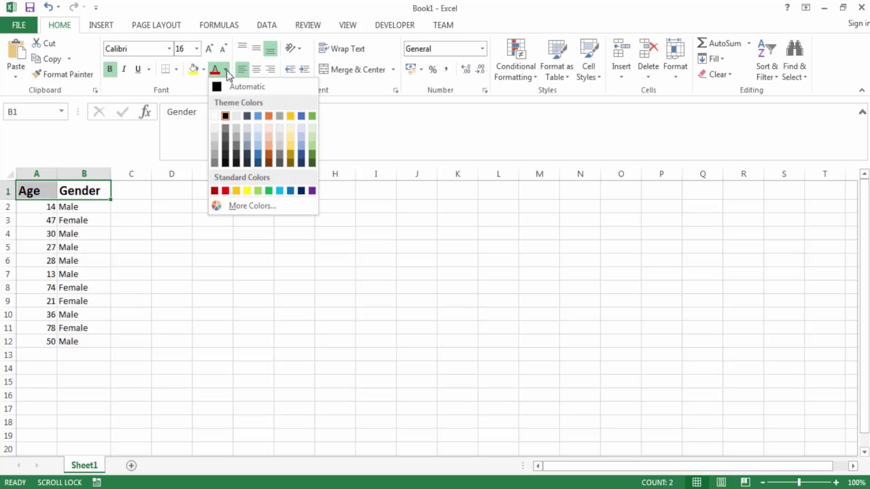Toggle Bold formatting
Viewport: 870px width, 489px height.
pyautogui.click(x=109, y=69)
